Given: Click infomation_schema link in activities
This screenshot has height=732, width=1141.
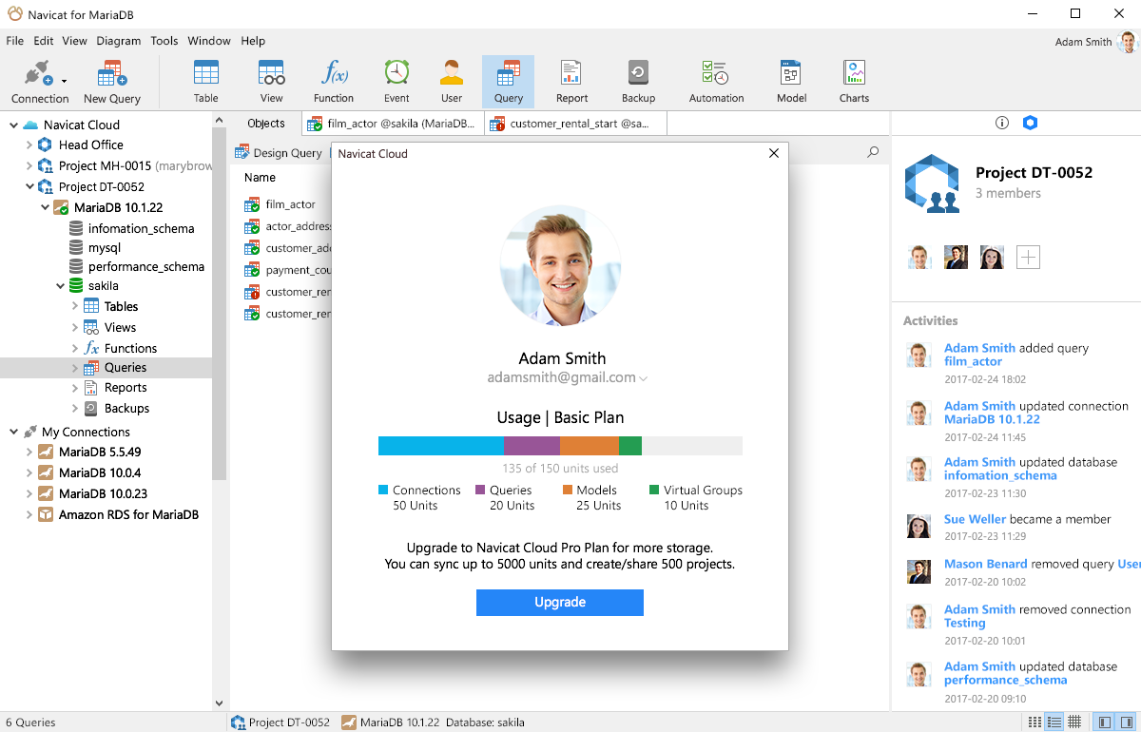Looking at the screenshot, I should [1000, 475].
